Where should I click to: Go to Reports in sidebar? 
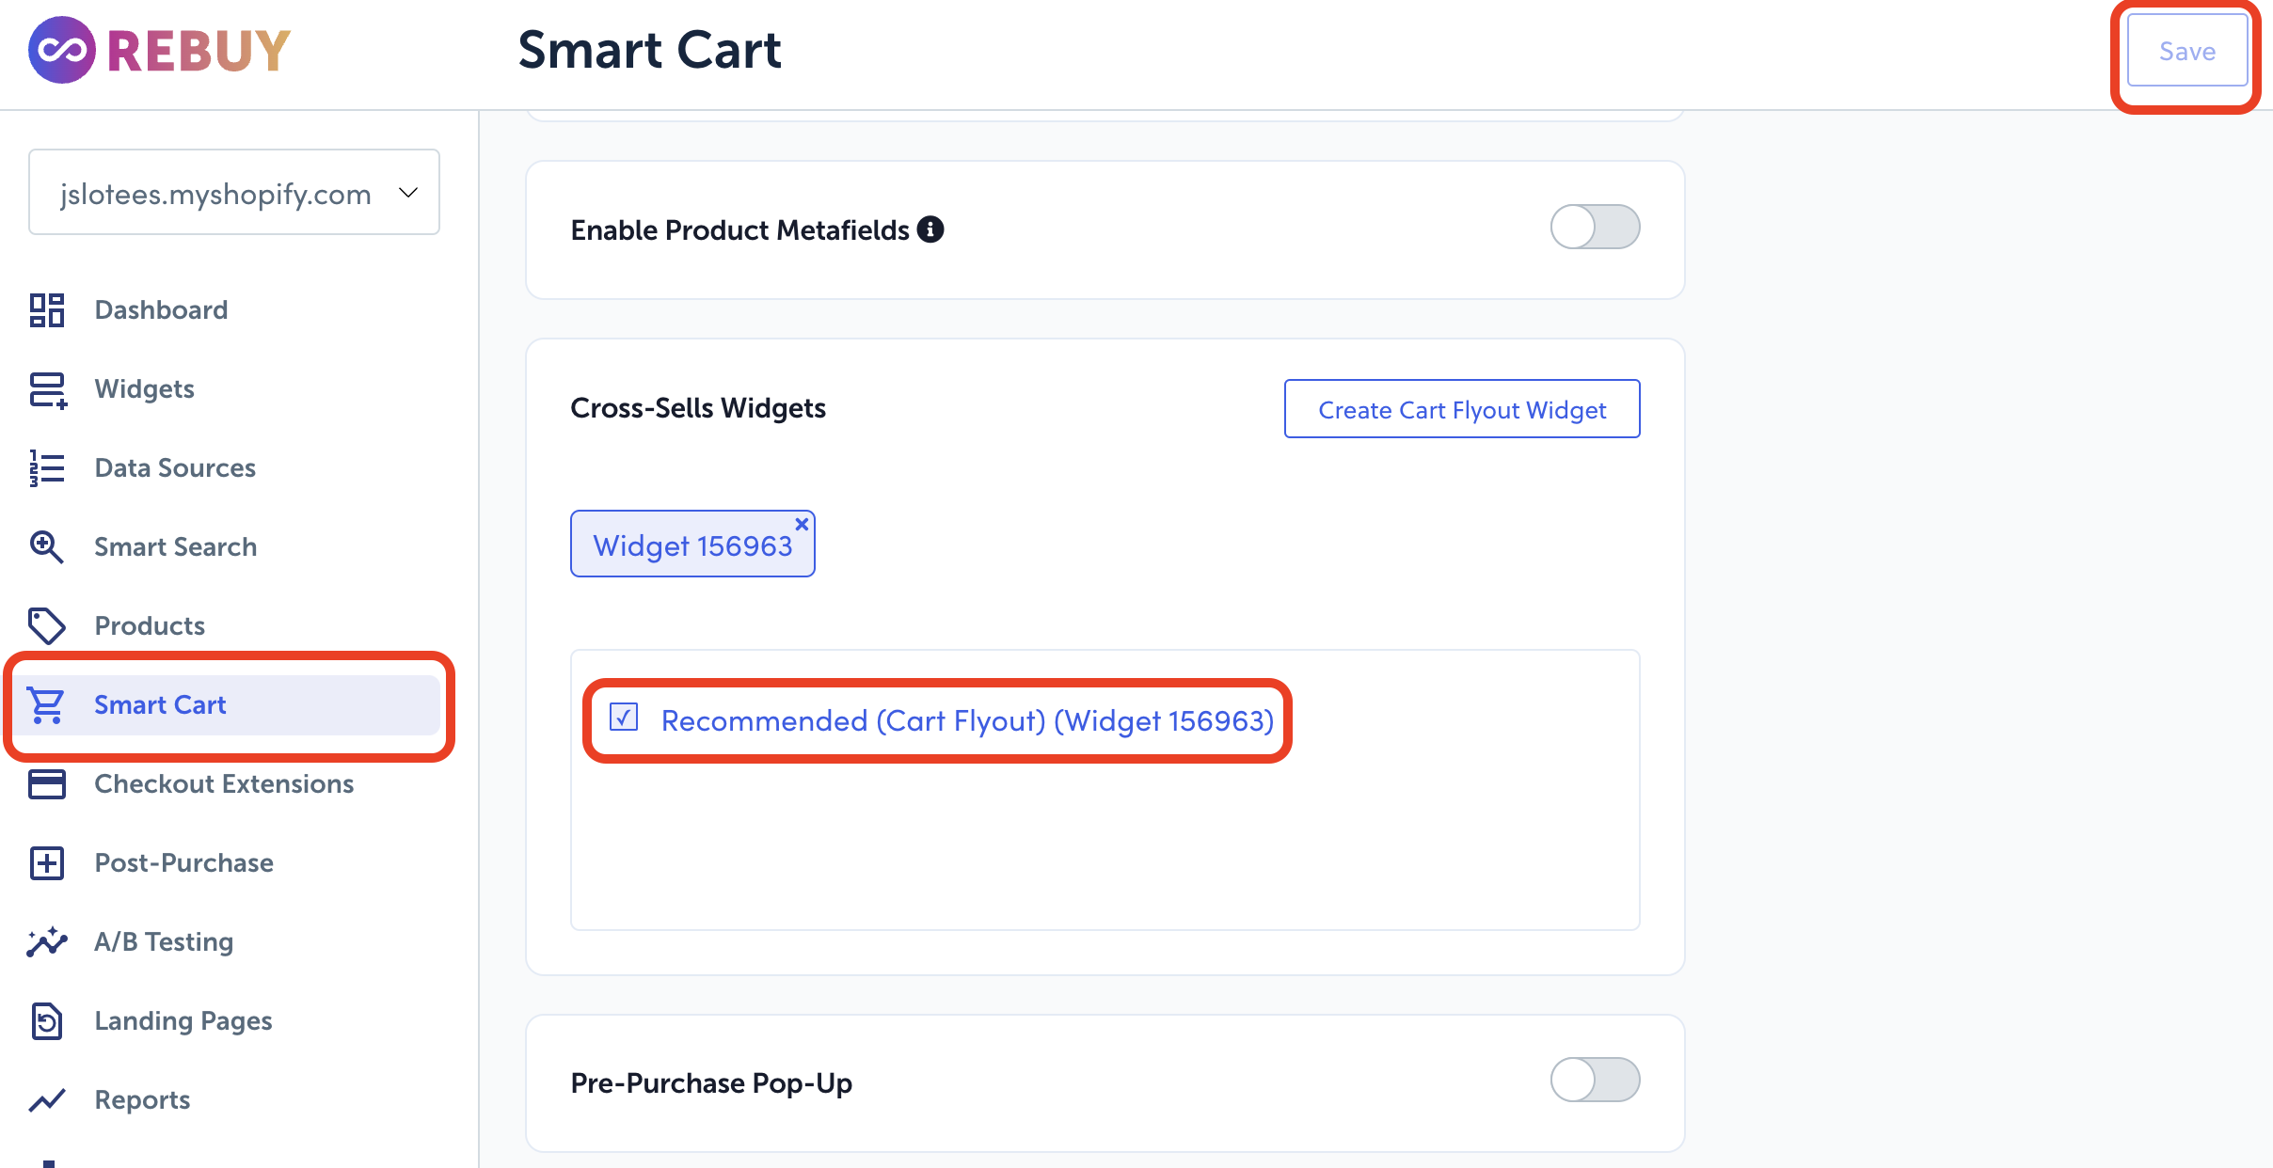(142, 1100)
